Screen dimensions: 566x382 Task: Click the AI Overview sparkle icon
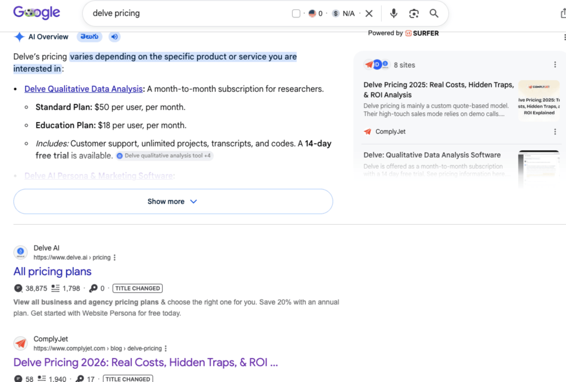click(x=19, y=37)
